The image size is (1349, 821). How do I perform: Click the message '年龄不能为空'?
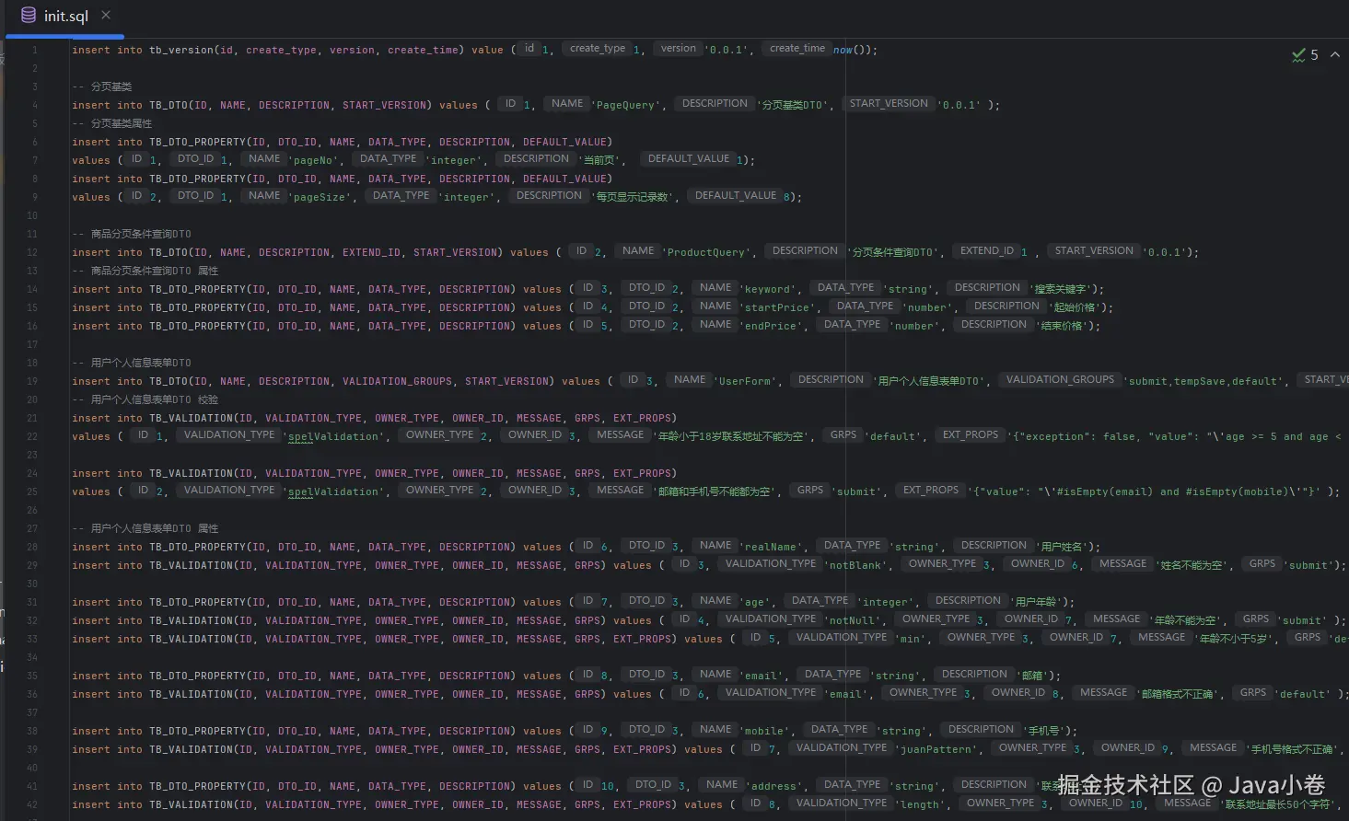point(1186,620)
